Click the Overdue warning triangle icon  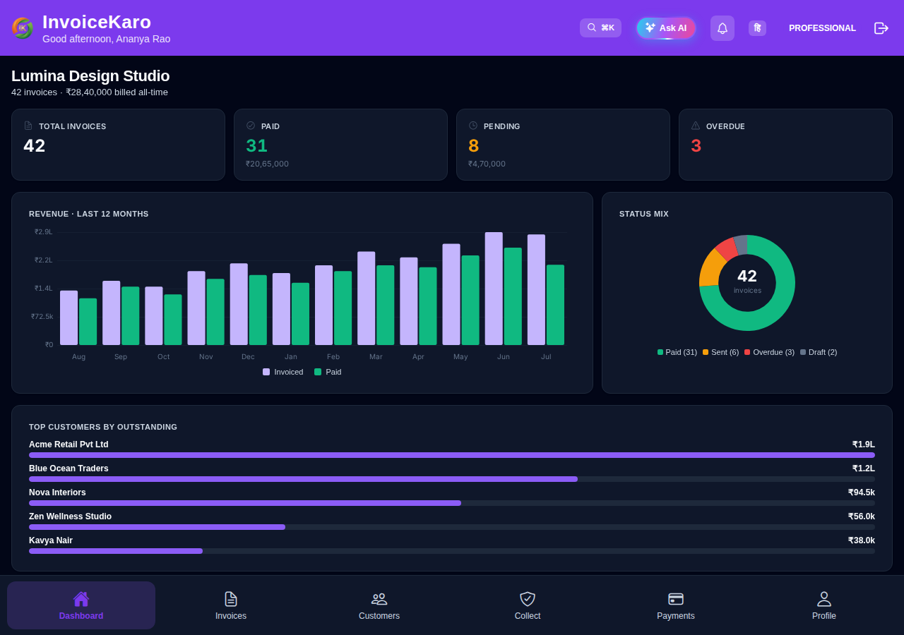pyautogui.click(x=696, y=126)
